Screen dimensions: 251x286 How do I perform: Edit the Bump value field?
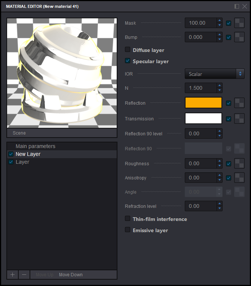point(201,37)
